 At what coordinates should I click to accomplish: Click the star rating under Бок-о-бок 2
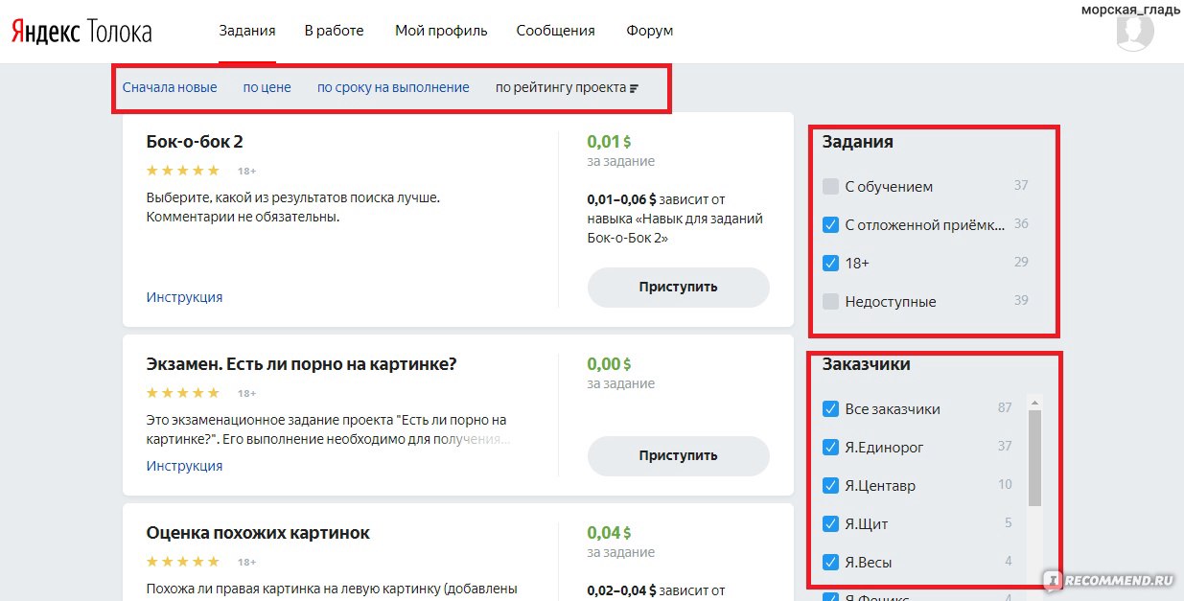coord(183,171)
